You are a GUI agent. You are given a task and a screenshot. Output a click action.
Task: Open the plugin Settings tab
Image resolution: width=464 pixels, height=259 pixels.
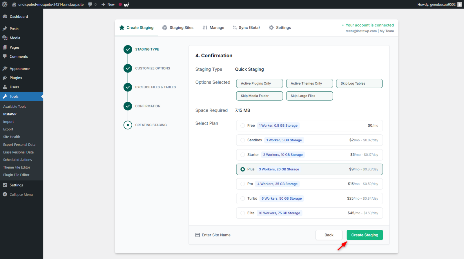tap(280, 28)
